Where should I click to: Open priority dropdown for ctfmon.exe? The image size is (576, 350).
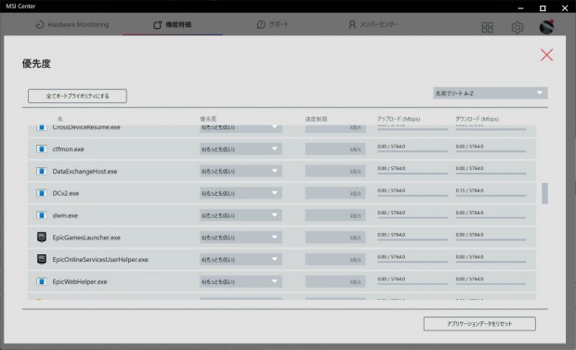coord(241,149)
